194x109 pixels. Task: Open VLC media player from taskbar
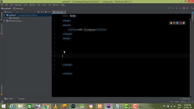[55, 106]
